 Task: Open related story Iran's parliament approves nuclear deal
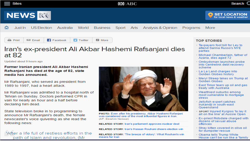click(152, 124)
